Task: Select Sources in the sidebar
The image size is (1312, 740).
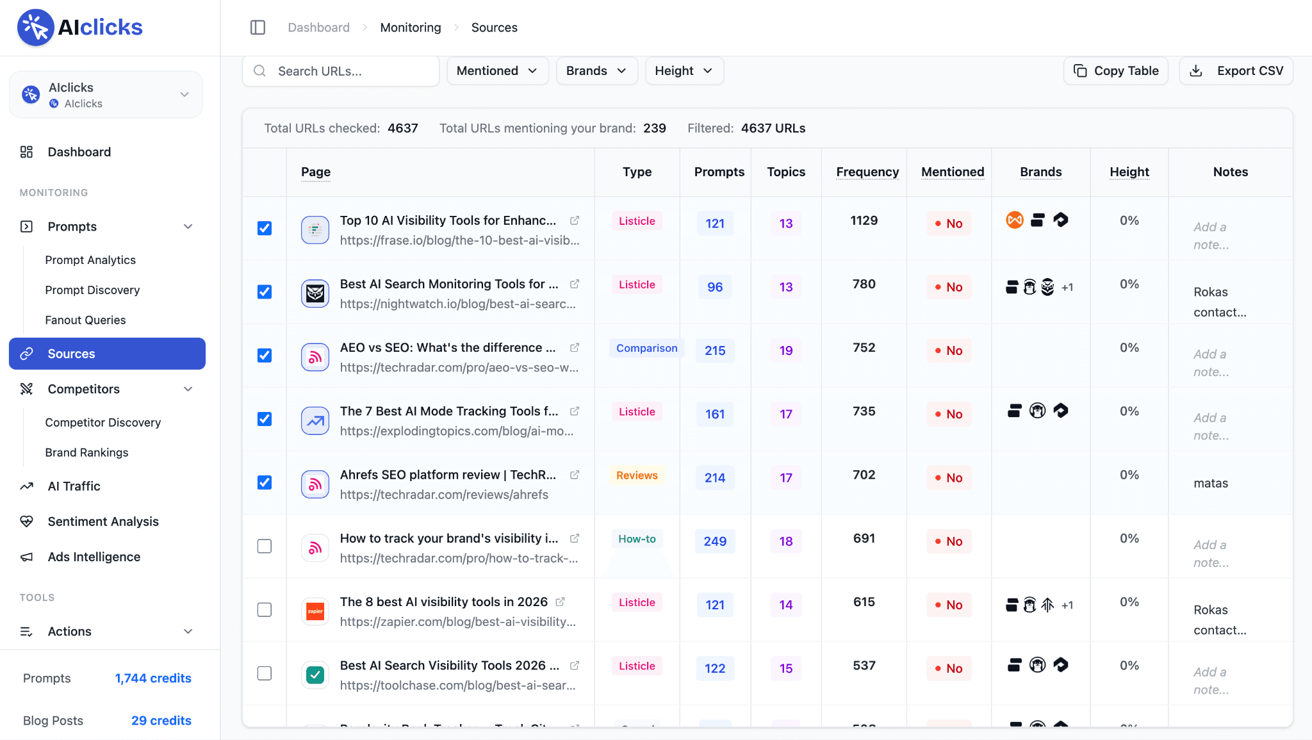Action: pyautogui.click(x=107, y=354)
